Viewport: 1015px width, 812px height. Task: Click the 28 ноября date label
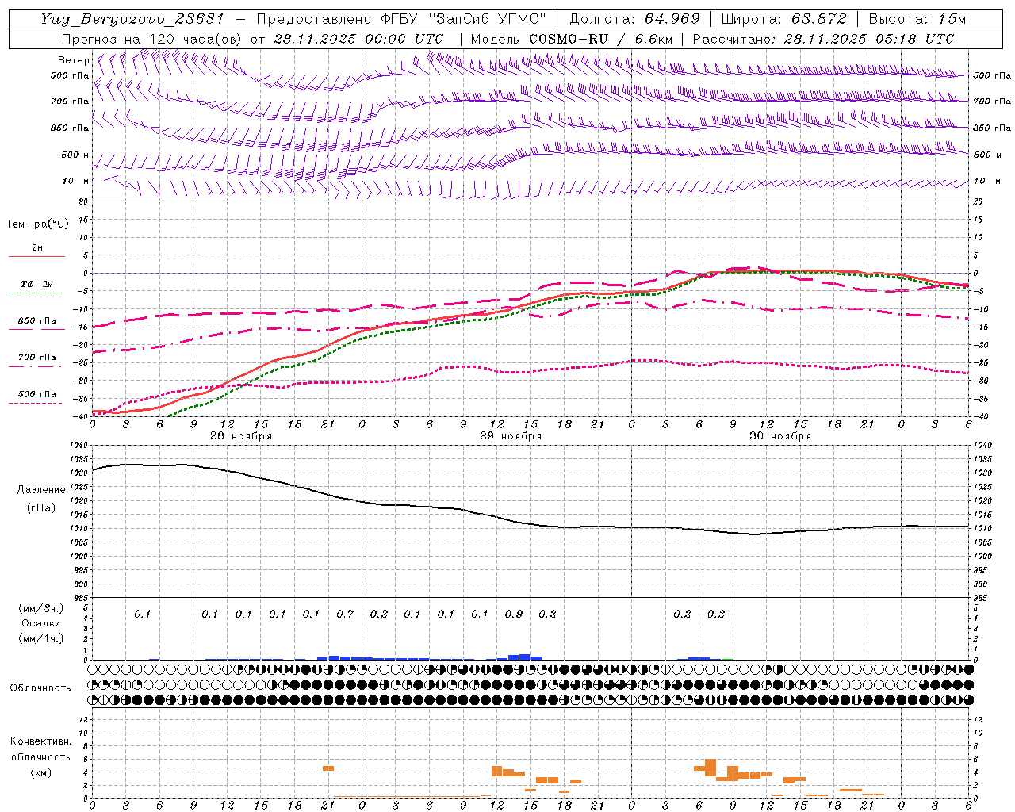tap(240, 436)
